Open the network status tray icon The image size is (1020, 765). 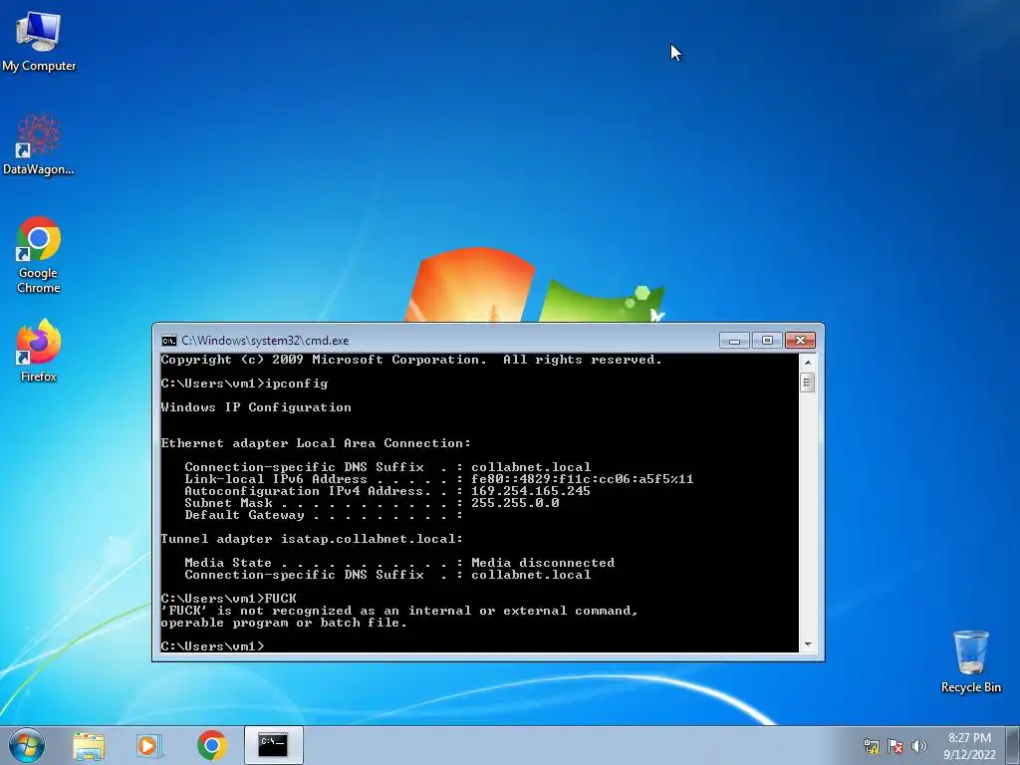pyautogui.click(x=871, y=746)
